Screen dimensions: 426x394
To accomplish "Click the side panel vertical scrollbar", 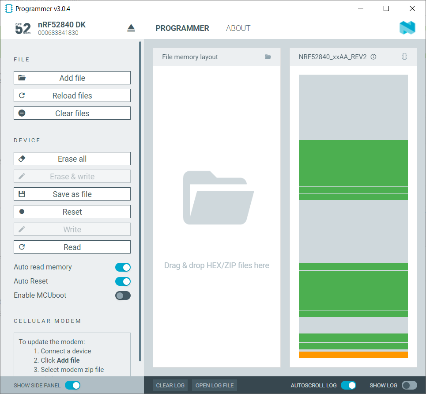I will click(140, 201).
